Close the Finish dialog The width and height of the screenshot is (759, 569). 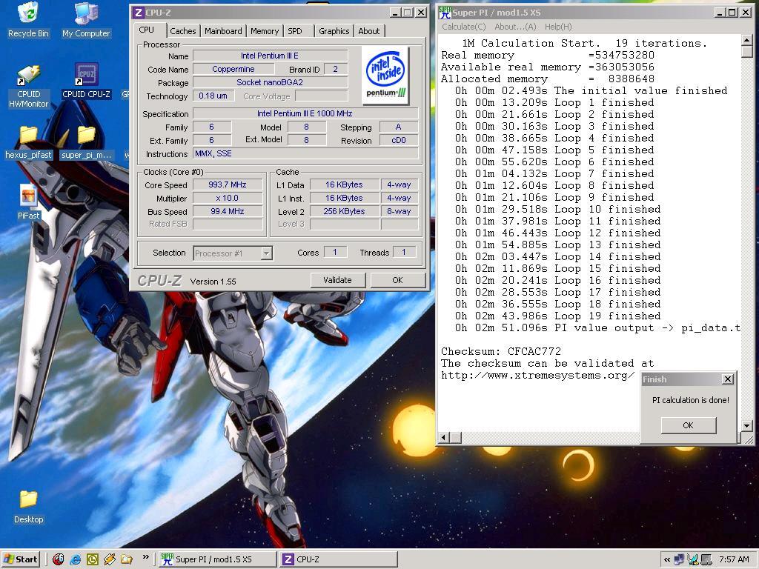[728, 379]
